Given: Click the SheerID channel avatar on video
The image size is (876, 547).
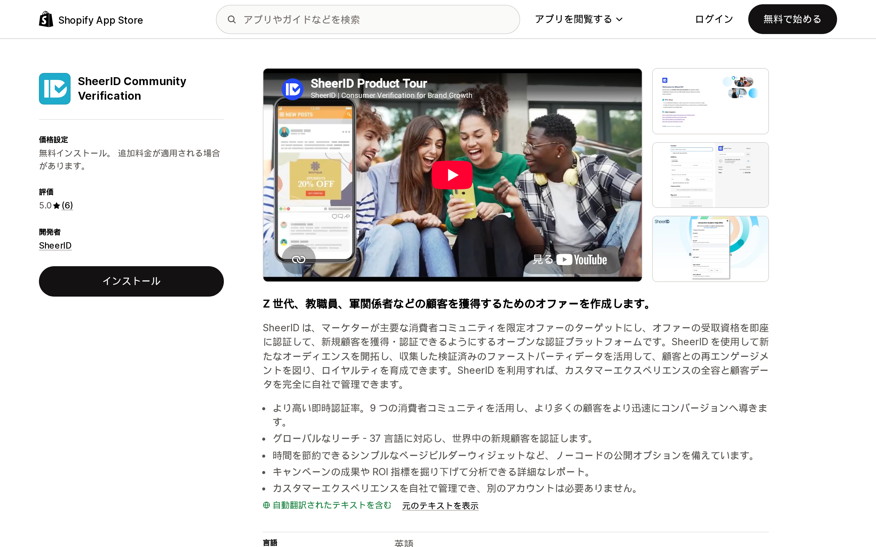Looking at the screenshot, I should [293, 89].
